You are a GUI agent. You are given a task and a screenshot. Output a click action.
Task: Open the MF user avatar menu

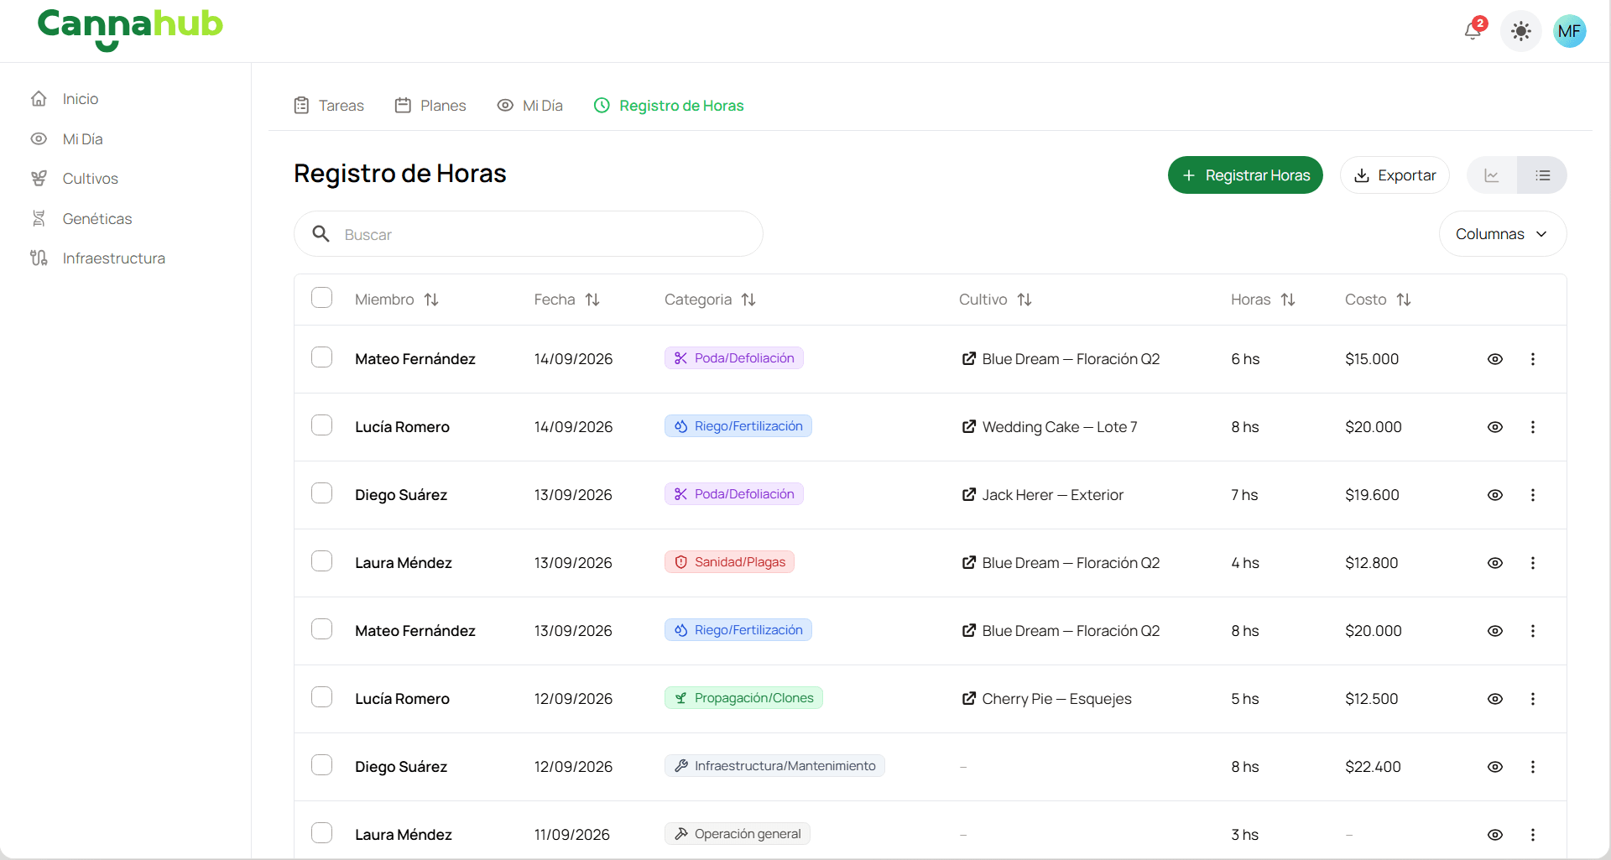(1569, 32)
